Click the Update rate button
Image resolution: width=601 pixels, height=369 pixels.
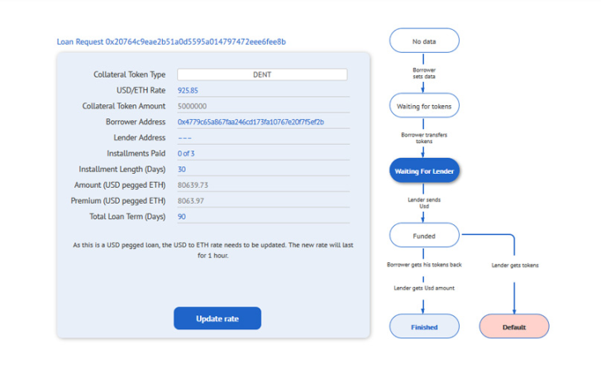(x=217, y=319)
